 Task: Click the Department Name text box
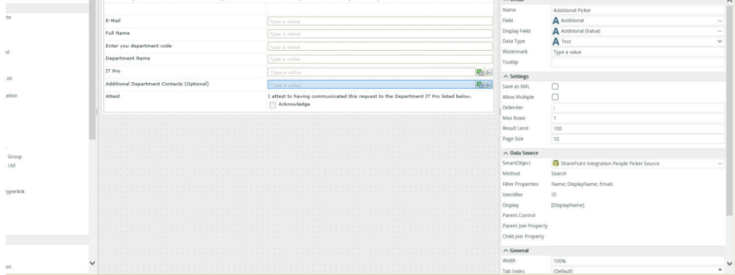(x=380, y=59)
